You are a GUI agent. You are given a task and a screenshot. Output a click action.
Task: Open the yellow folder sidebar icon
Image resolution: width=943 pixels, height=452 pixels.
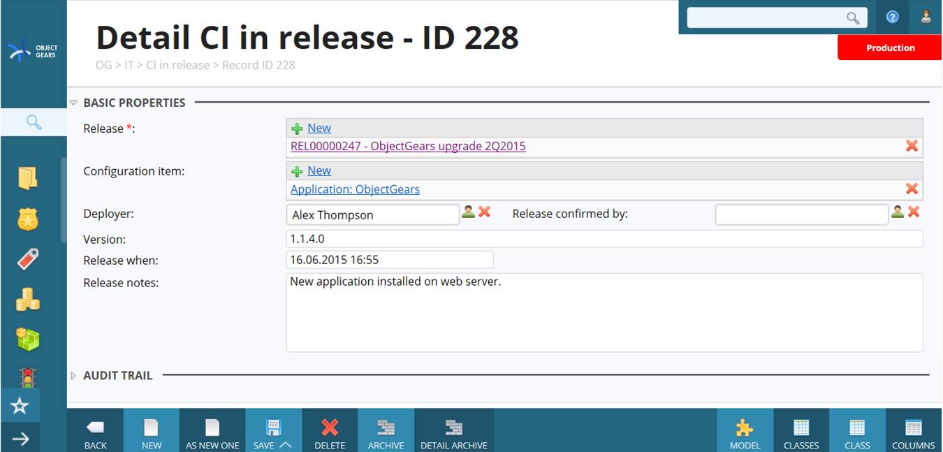pos(28,178)
